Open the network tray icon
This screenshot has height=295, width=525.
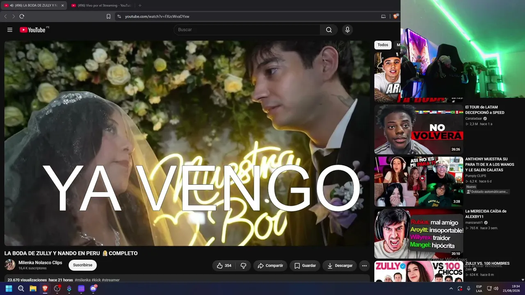coord(489,288)
